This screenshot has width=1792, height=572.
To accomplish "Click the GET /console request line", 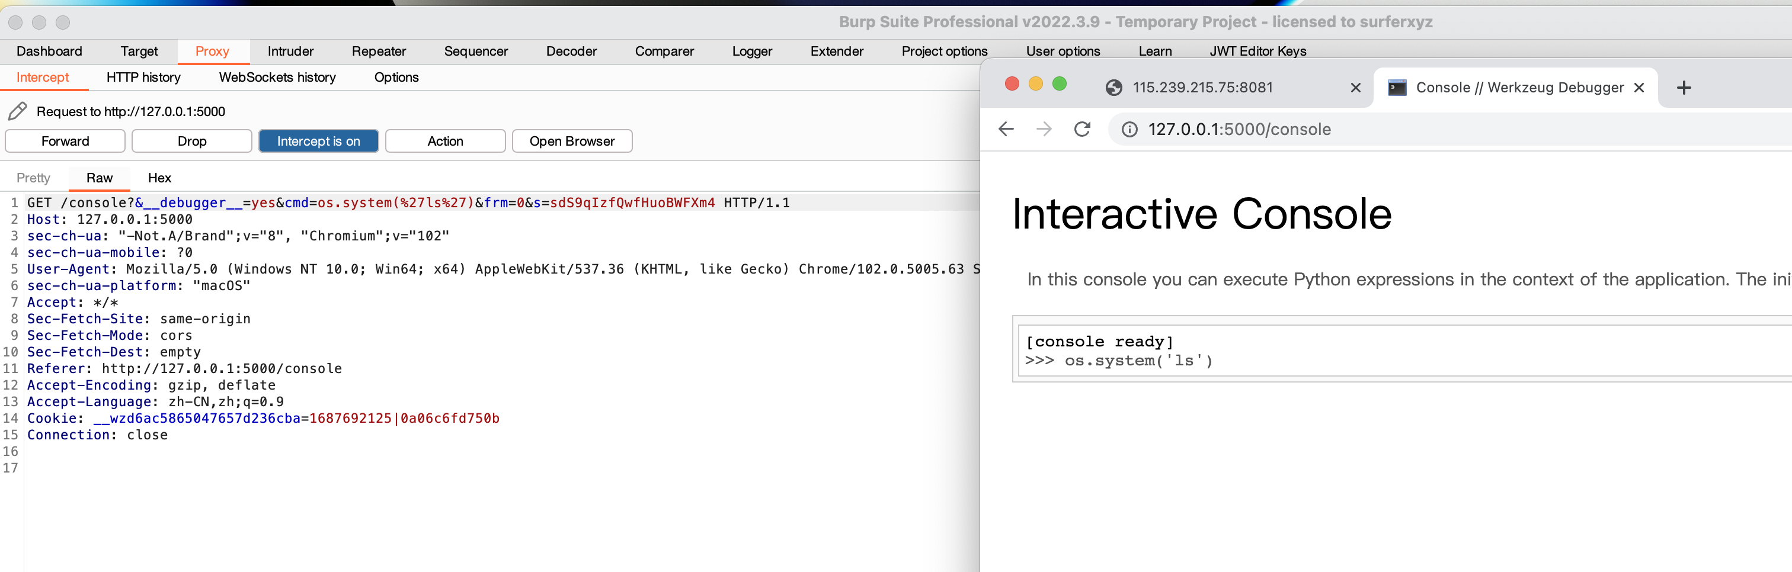I will click(x=408, y=203).
